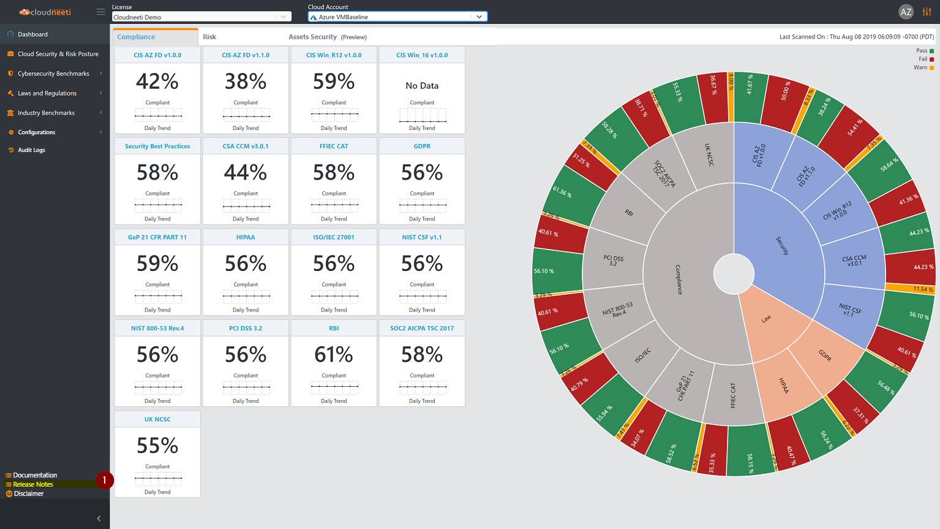Click the UK NCSC segment in sunburst chart

tap(709, 155)
